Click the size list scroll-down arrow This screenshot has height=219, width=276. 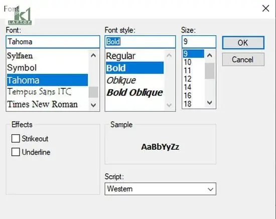[x=209, y=102]
